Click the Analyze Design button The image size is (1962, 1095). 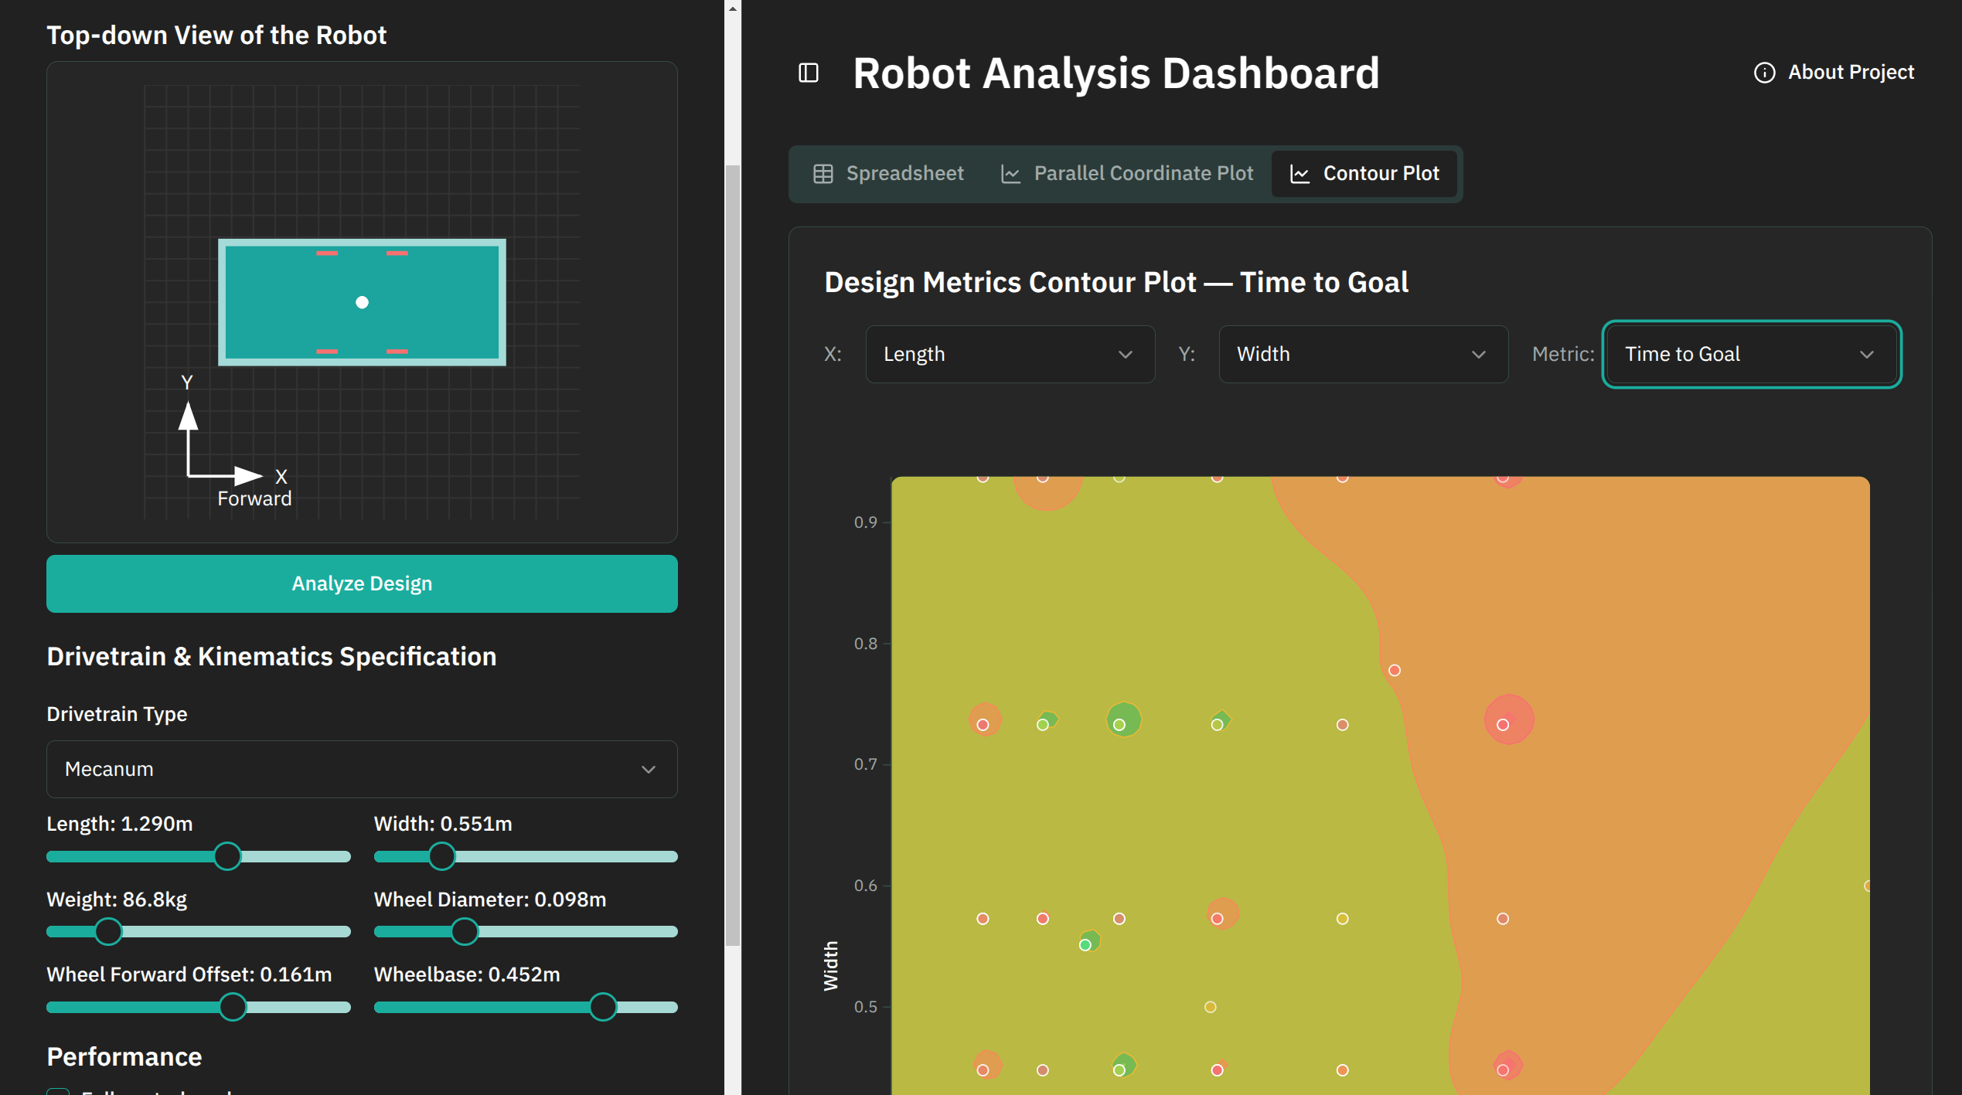coord(362,583)
